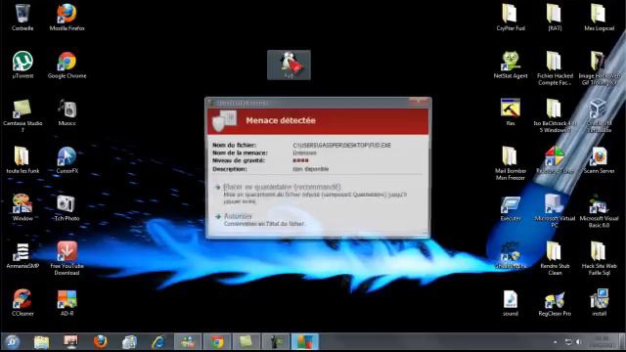
Task: Click the Firefox taskbar button
Action: coord(100,342)
